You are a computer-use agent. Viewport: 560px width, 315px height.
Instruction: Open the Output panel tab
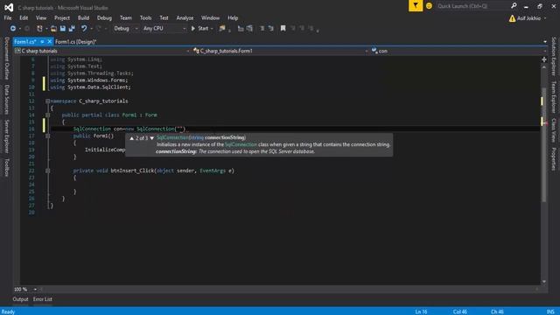[20, 299]
